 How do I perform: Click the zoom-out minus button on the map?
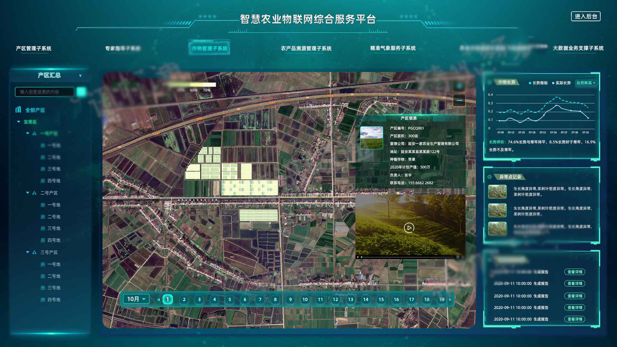point(459,101)
